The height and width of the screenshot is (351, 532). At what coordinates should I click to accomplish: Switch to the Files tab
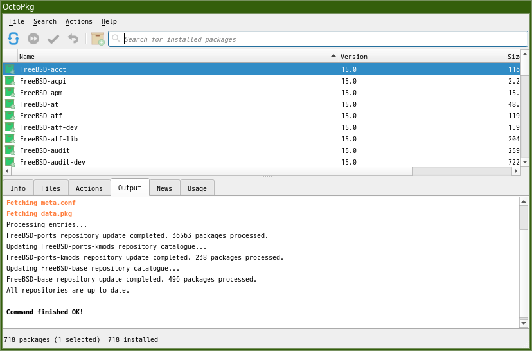point(51,188)
